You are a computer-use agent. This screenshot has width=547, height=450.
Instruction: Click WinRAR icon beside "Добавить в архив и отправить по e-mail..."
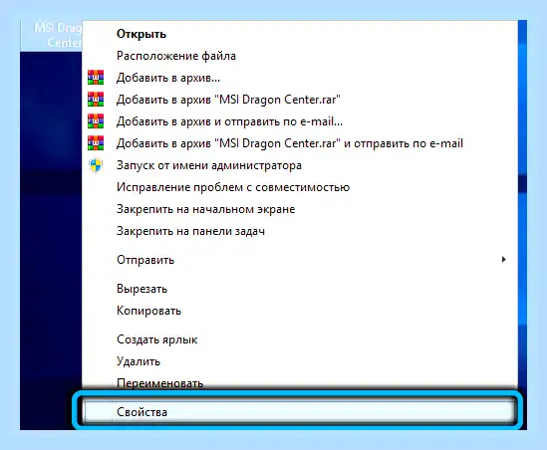(x=96, y=121)
